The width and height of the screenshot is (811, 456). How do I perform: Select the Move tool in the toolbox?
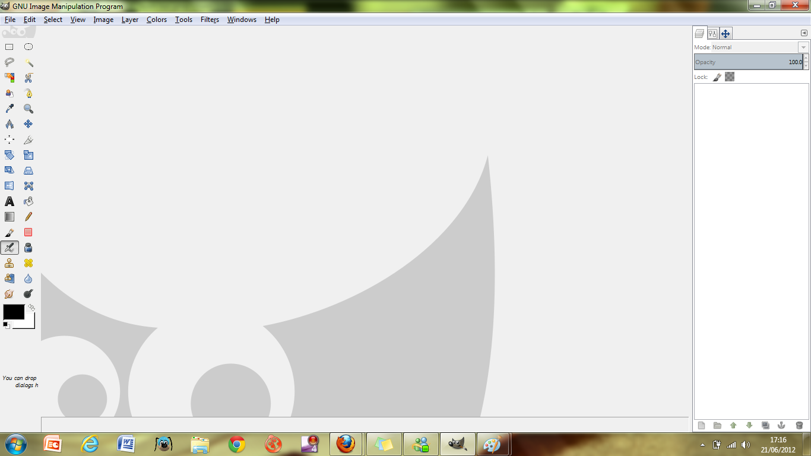[28, 124]
